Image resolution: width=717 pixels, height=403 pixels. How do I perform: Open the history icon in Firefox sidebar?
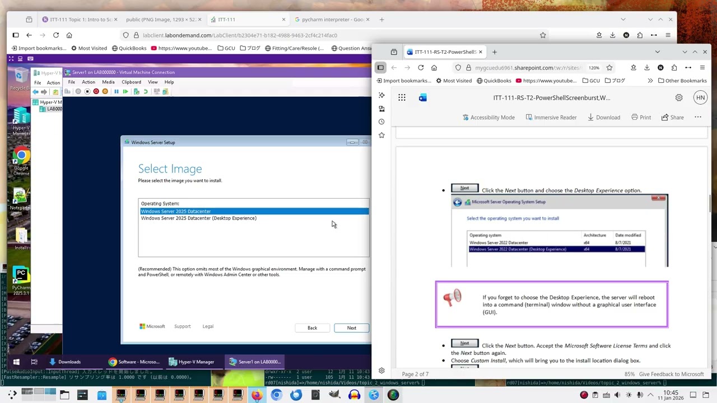click(x=381, y=122)
